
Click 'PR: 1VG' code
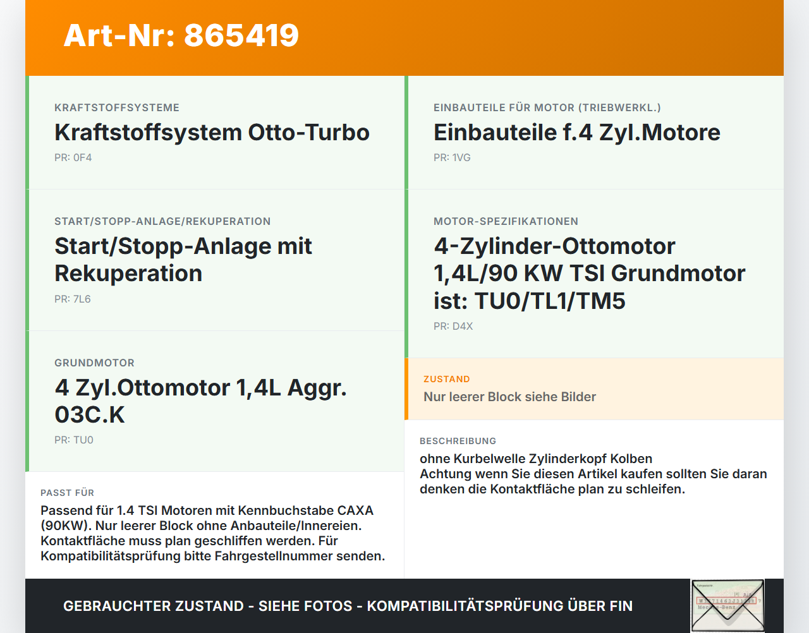coord(452,157)
